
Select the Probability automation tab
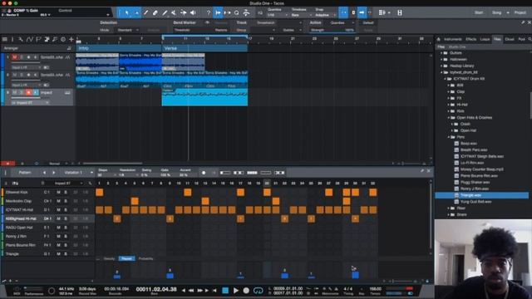[146, 258]
